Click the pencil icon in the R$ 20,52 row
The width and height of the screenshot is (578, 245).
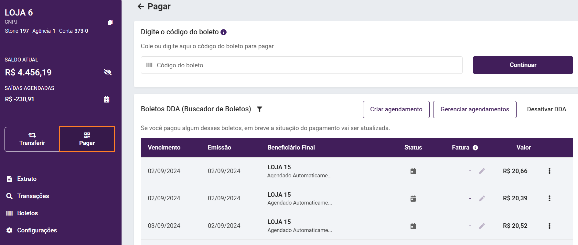point(482,226)
